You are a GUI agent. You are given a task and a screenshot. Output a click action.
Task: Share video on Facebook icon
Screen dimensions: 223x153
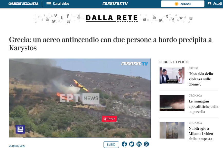coord(124,144)
